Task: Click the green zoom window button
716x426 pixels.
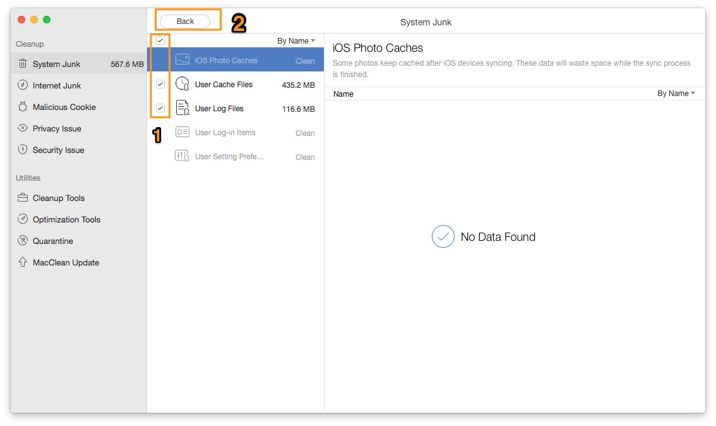Action: pyautogui.click(x=47, y=20)
